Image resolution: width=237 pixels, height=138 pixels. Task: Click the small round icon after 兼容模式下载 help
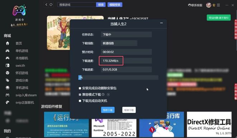click(108, 95)
